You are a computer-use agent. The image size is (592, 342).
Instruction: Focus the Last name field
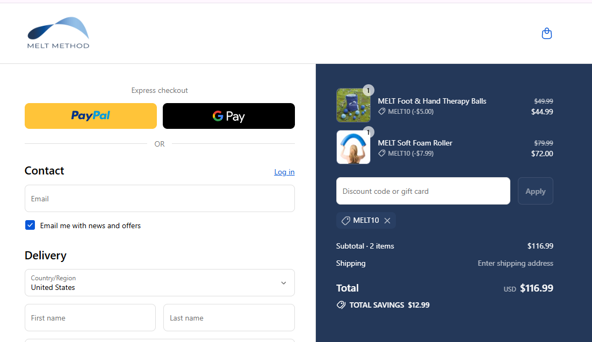229,318
